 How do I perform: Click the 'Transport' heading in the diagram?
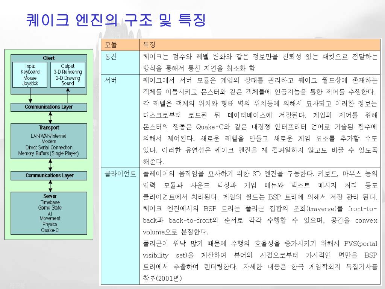tap(49, 128)
